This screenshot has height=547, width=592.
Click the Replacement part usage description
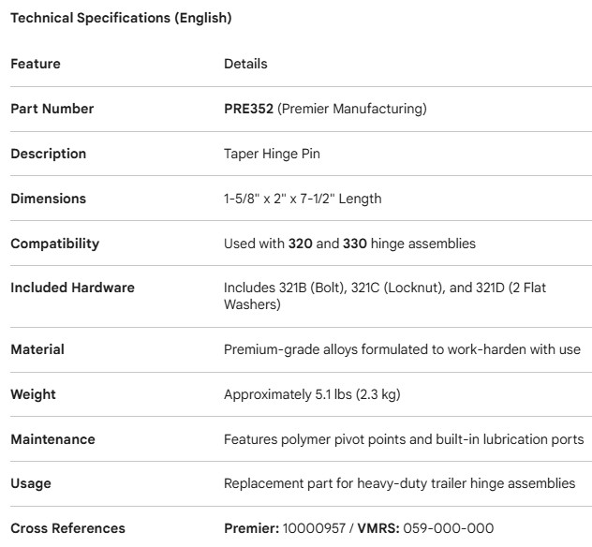click(399, 483)
